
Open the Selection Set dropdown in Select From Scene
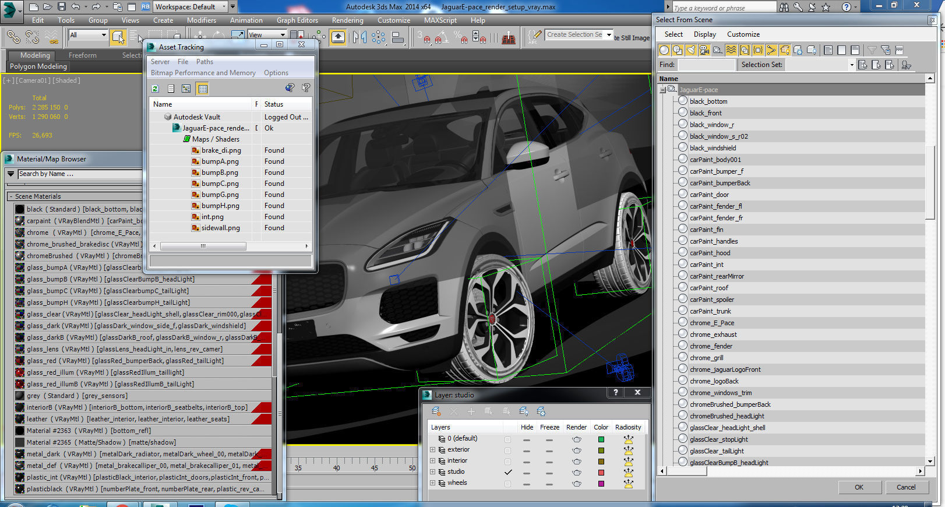(x=851, y=65)
